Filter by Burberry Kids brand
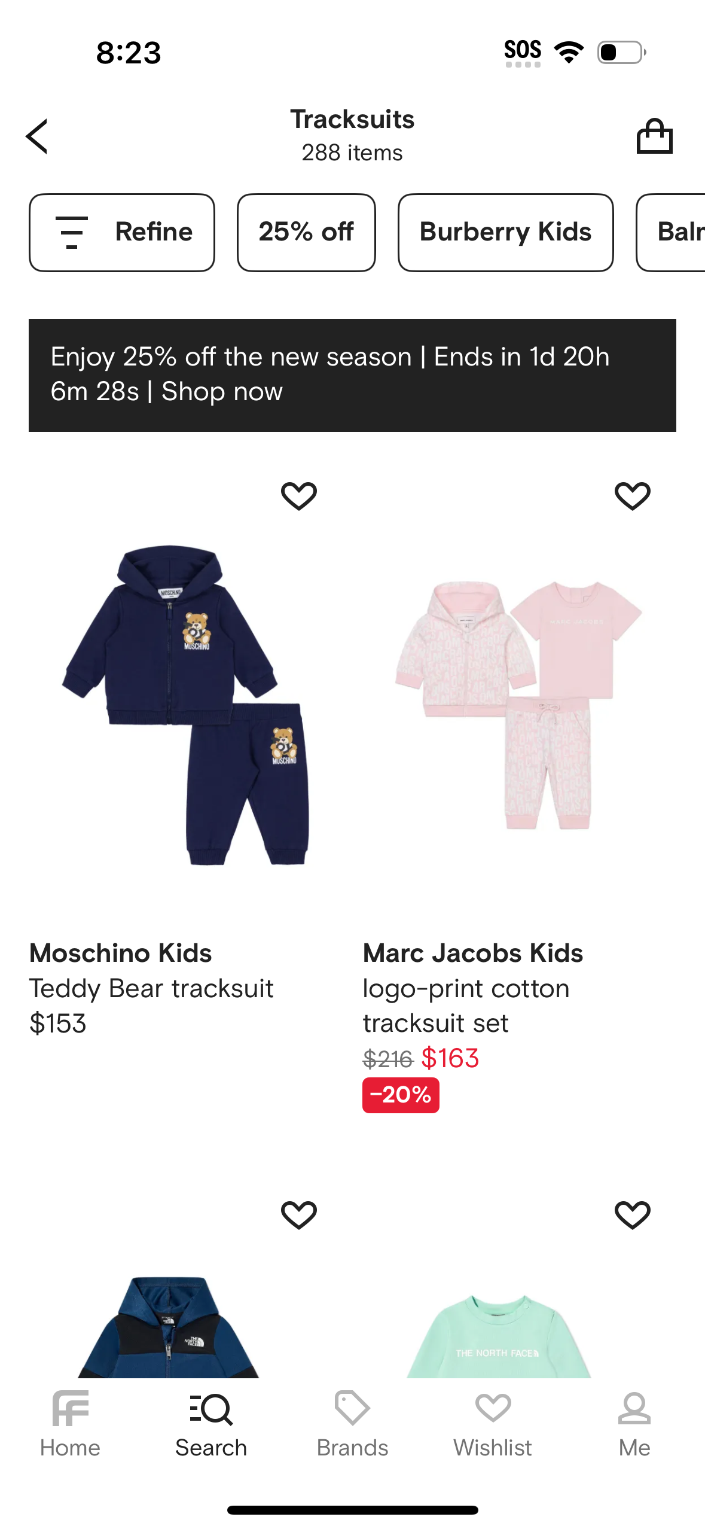Image resolution: width=705 pixels, height=1529 pixels. pyautogui.click(x=505, y=232)
